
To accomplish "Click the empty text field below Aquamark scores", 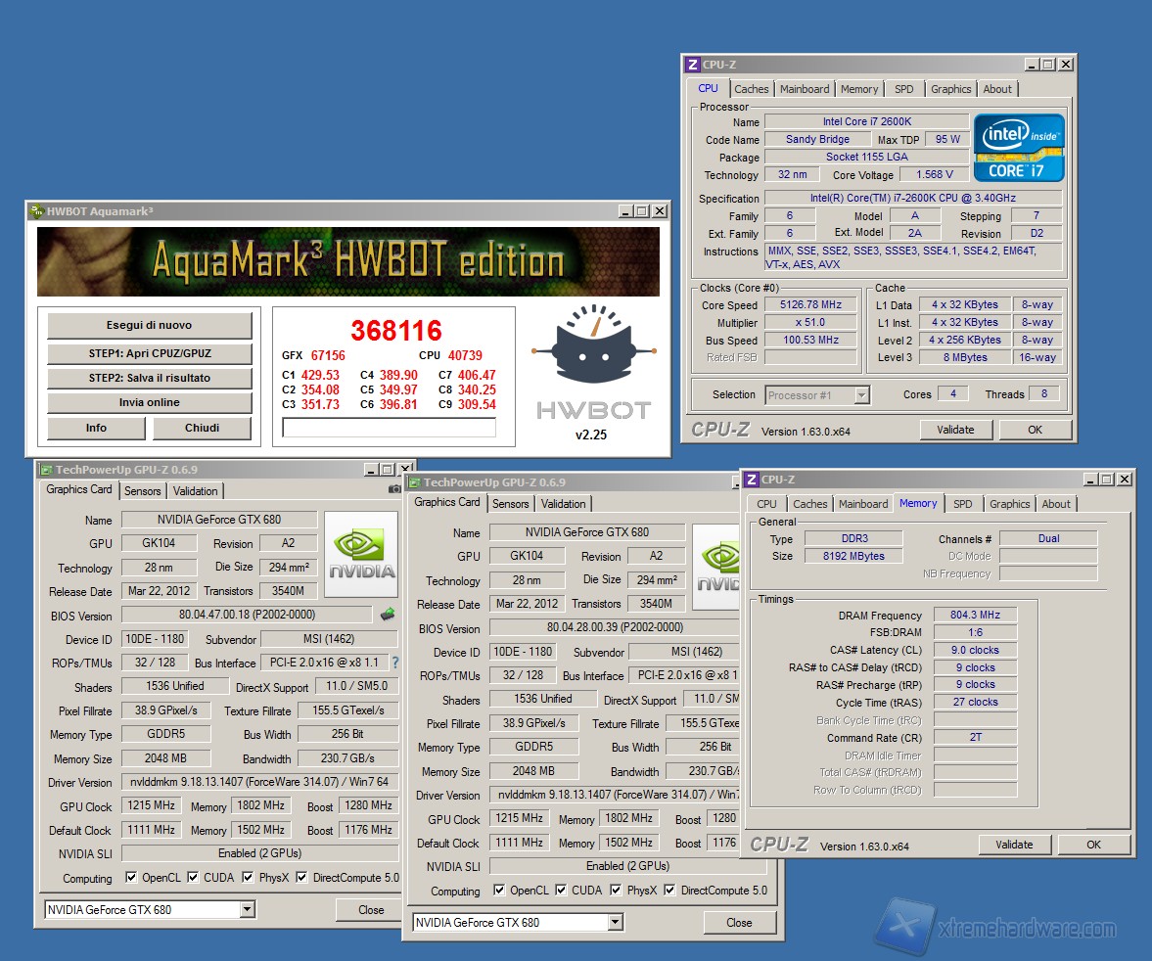I will pos(389,428).
